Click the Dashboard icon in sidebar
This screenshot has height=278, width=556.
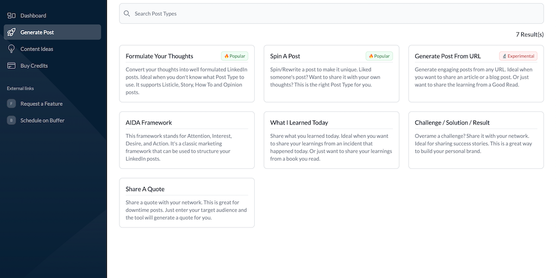(11, 16)
